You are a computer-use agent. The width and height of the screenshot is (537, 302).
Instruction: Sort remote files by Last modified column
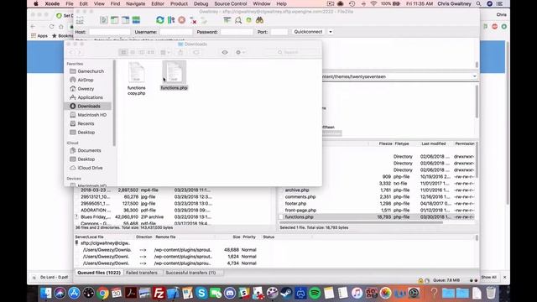point(433,143)
